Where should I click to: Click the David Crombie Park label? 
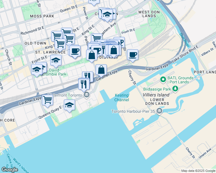point(54,72)
